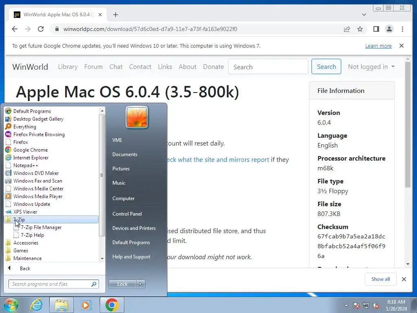
Task: Toggle the Chrome side panel
Action: click(x=376, y=29)
